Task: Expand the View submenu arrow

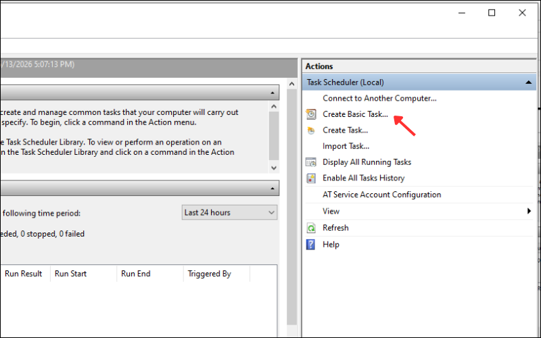Action: tap(529, 211)
